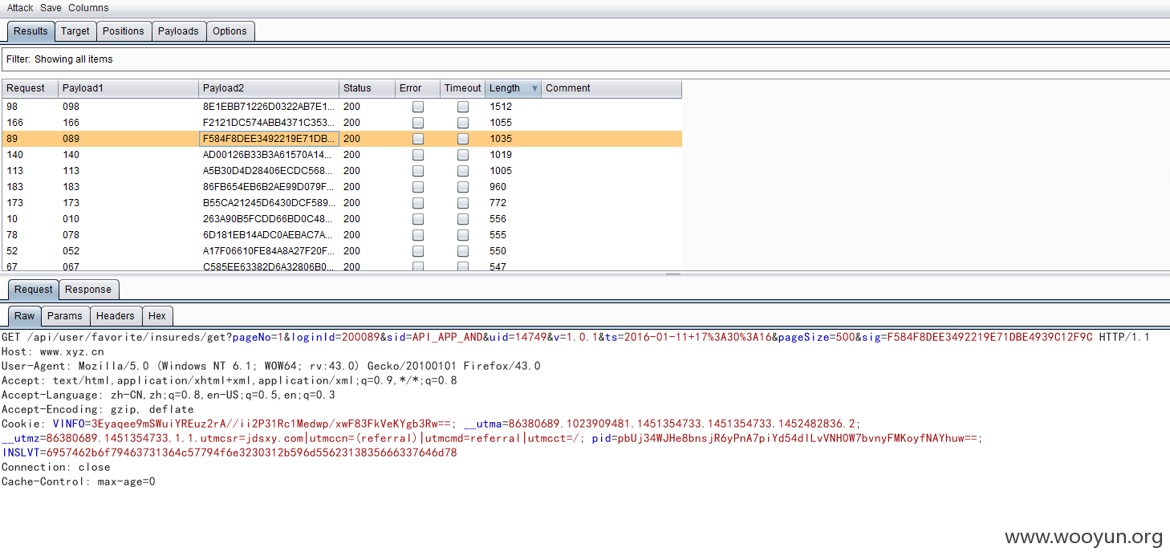Toggle Error checkbox for request 113
The image size is (1170, 560).
coord(418,171)
